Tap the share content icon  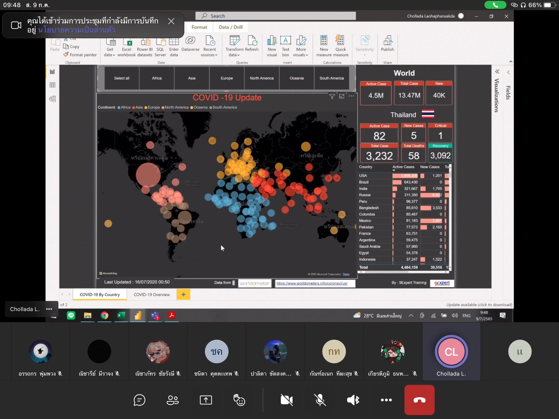[x=206, y=400]
